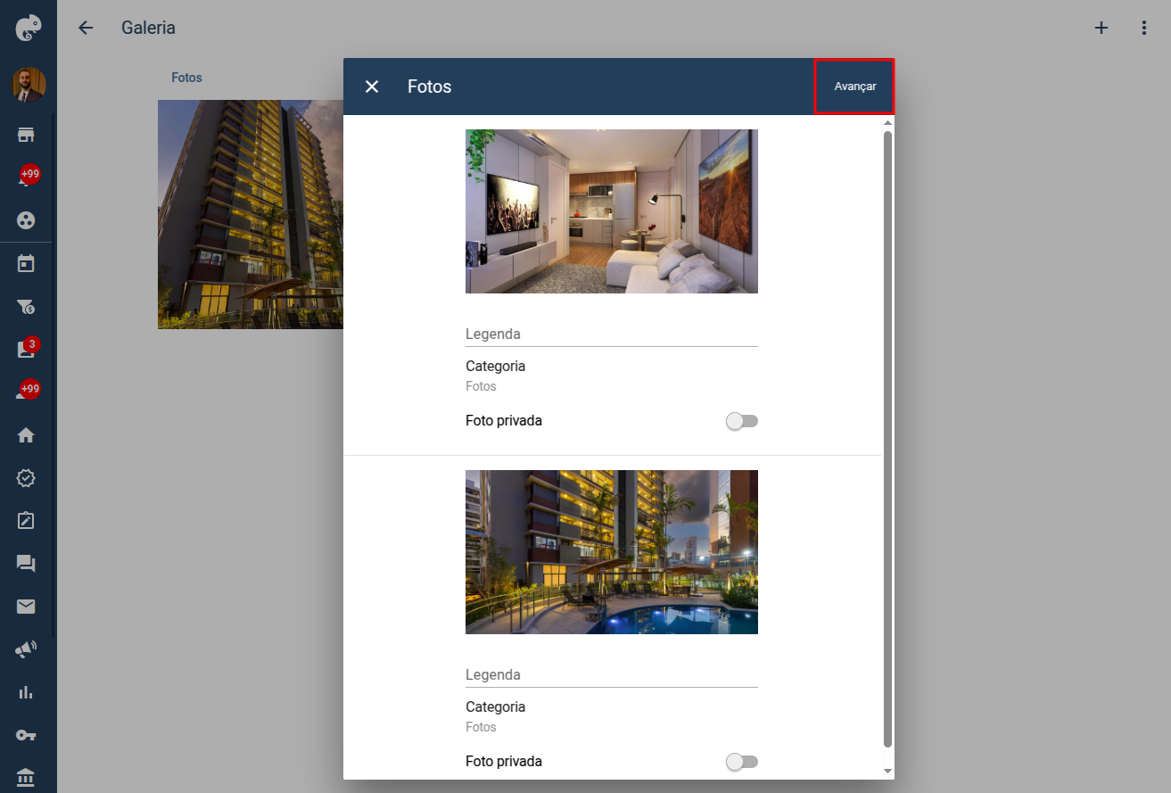1171x793 pixels.
Task: Click the Fotos dialog title
Action: click(430, 87)
